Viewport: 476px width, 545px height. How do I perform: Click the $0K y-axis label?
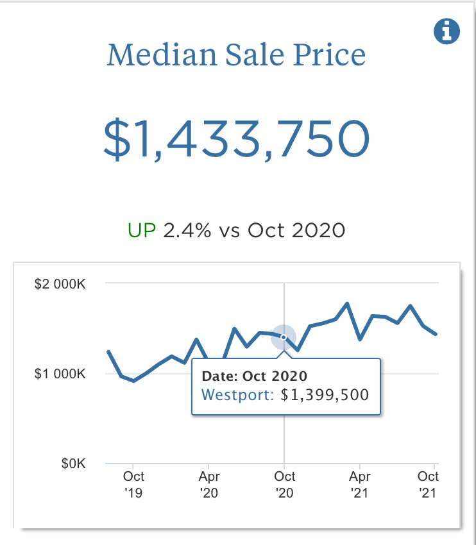(73, 463)
